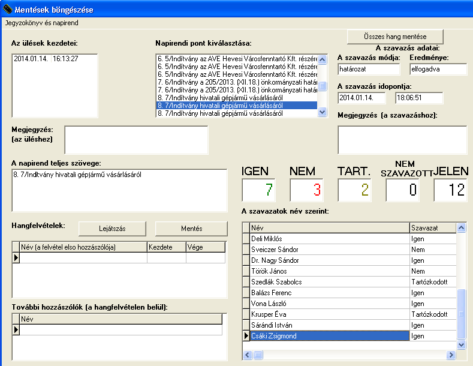Click the Összes hang mentése button
Screen dimensions: 473x366
click(395, 37)
